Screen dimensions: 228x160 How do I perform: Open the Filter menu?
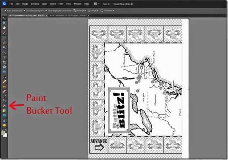coord(61,4)
